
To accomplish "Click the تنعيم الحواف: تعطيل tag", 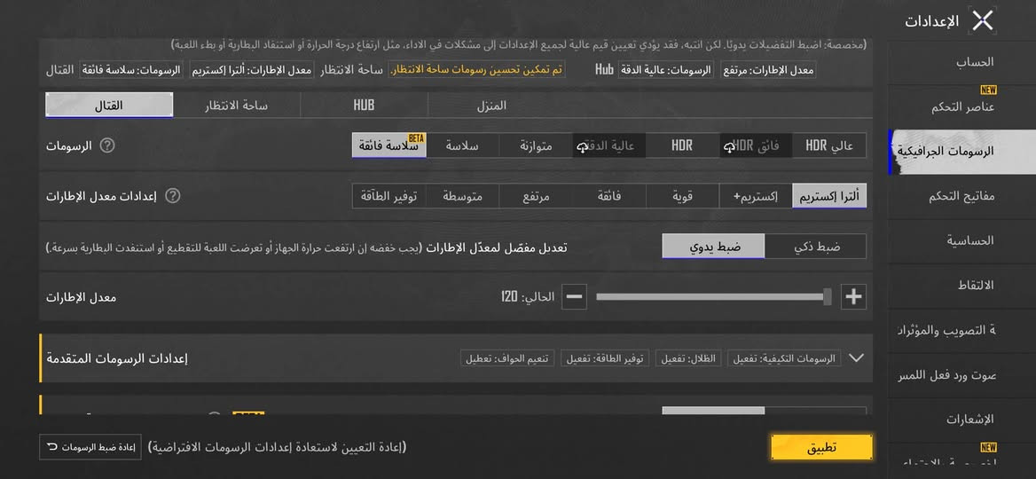I will tap(508, 358).
